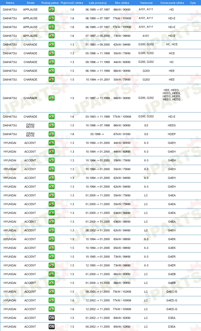Click PB icon in Gran Move HDEP row
This screenshot has width=201, height=331.
pos(51,134)
